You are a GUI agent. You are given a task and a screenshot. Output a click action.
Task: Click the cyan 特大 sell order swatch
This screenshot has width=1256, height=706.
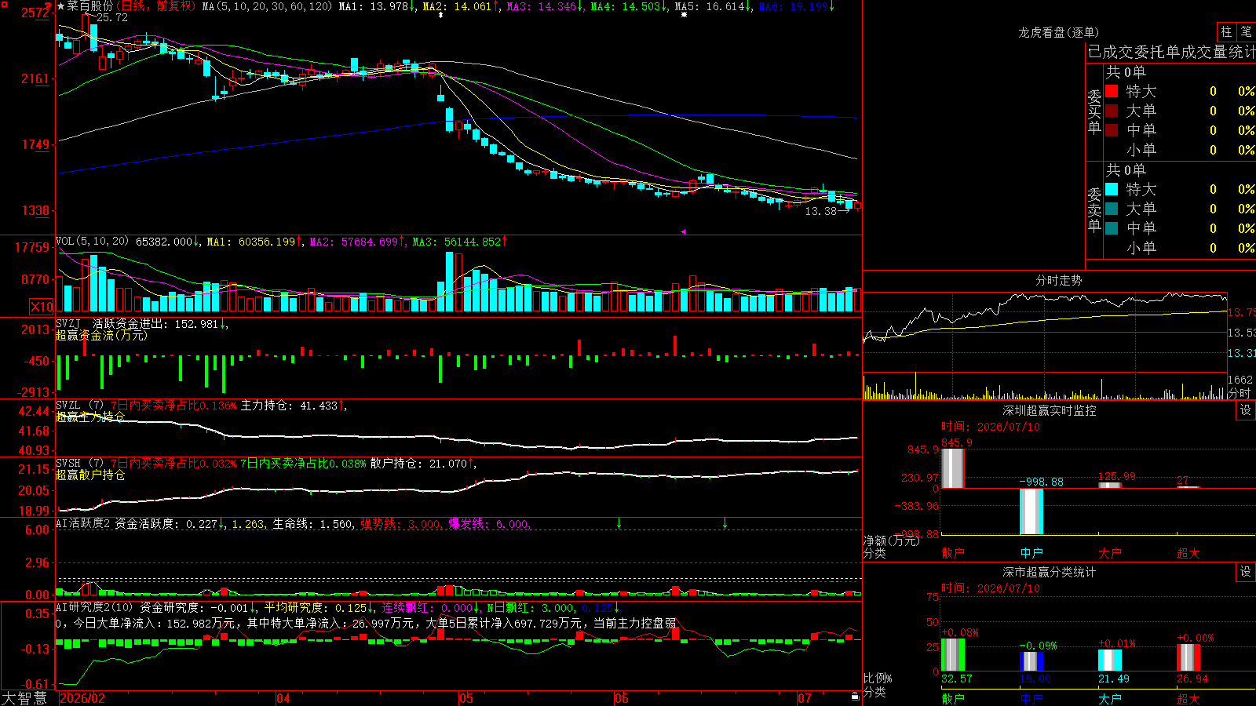tap(1112, 189)
